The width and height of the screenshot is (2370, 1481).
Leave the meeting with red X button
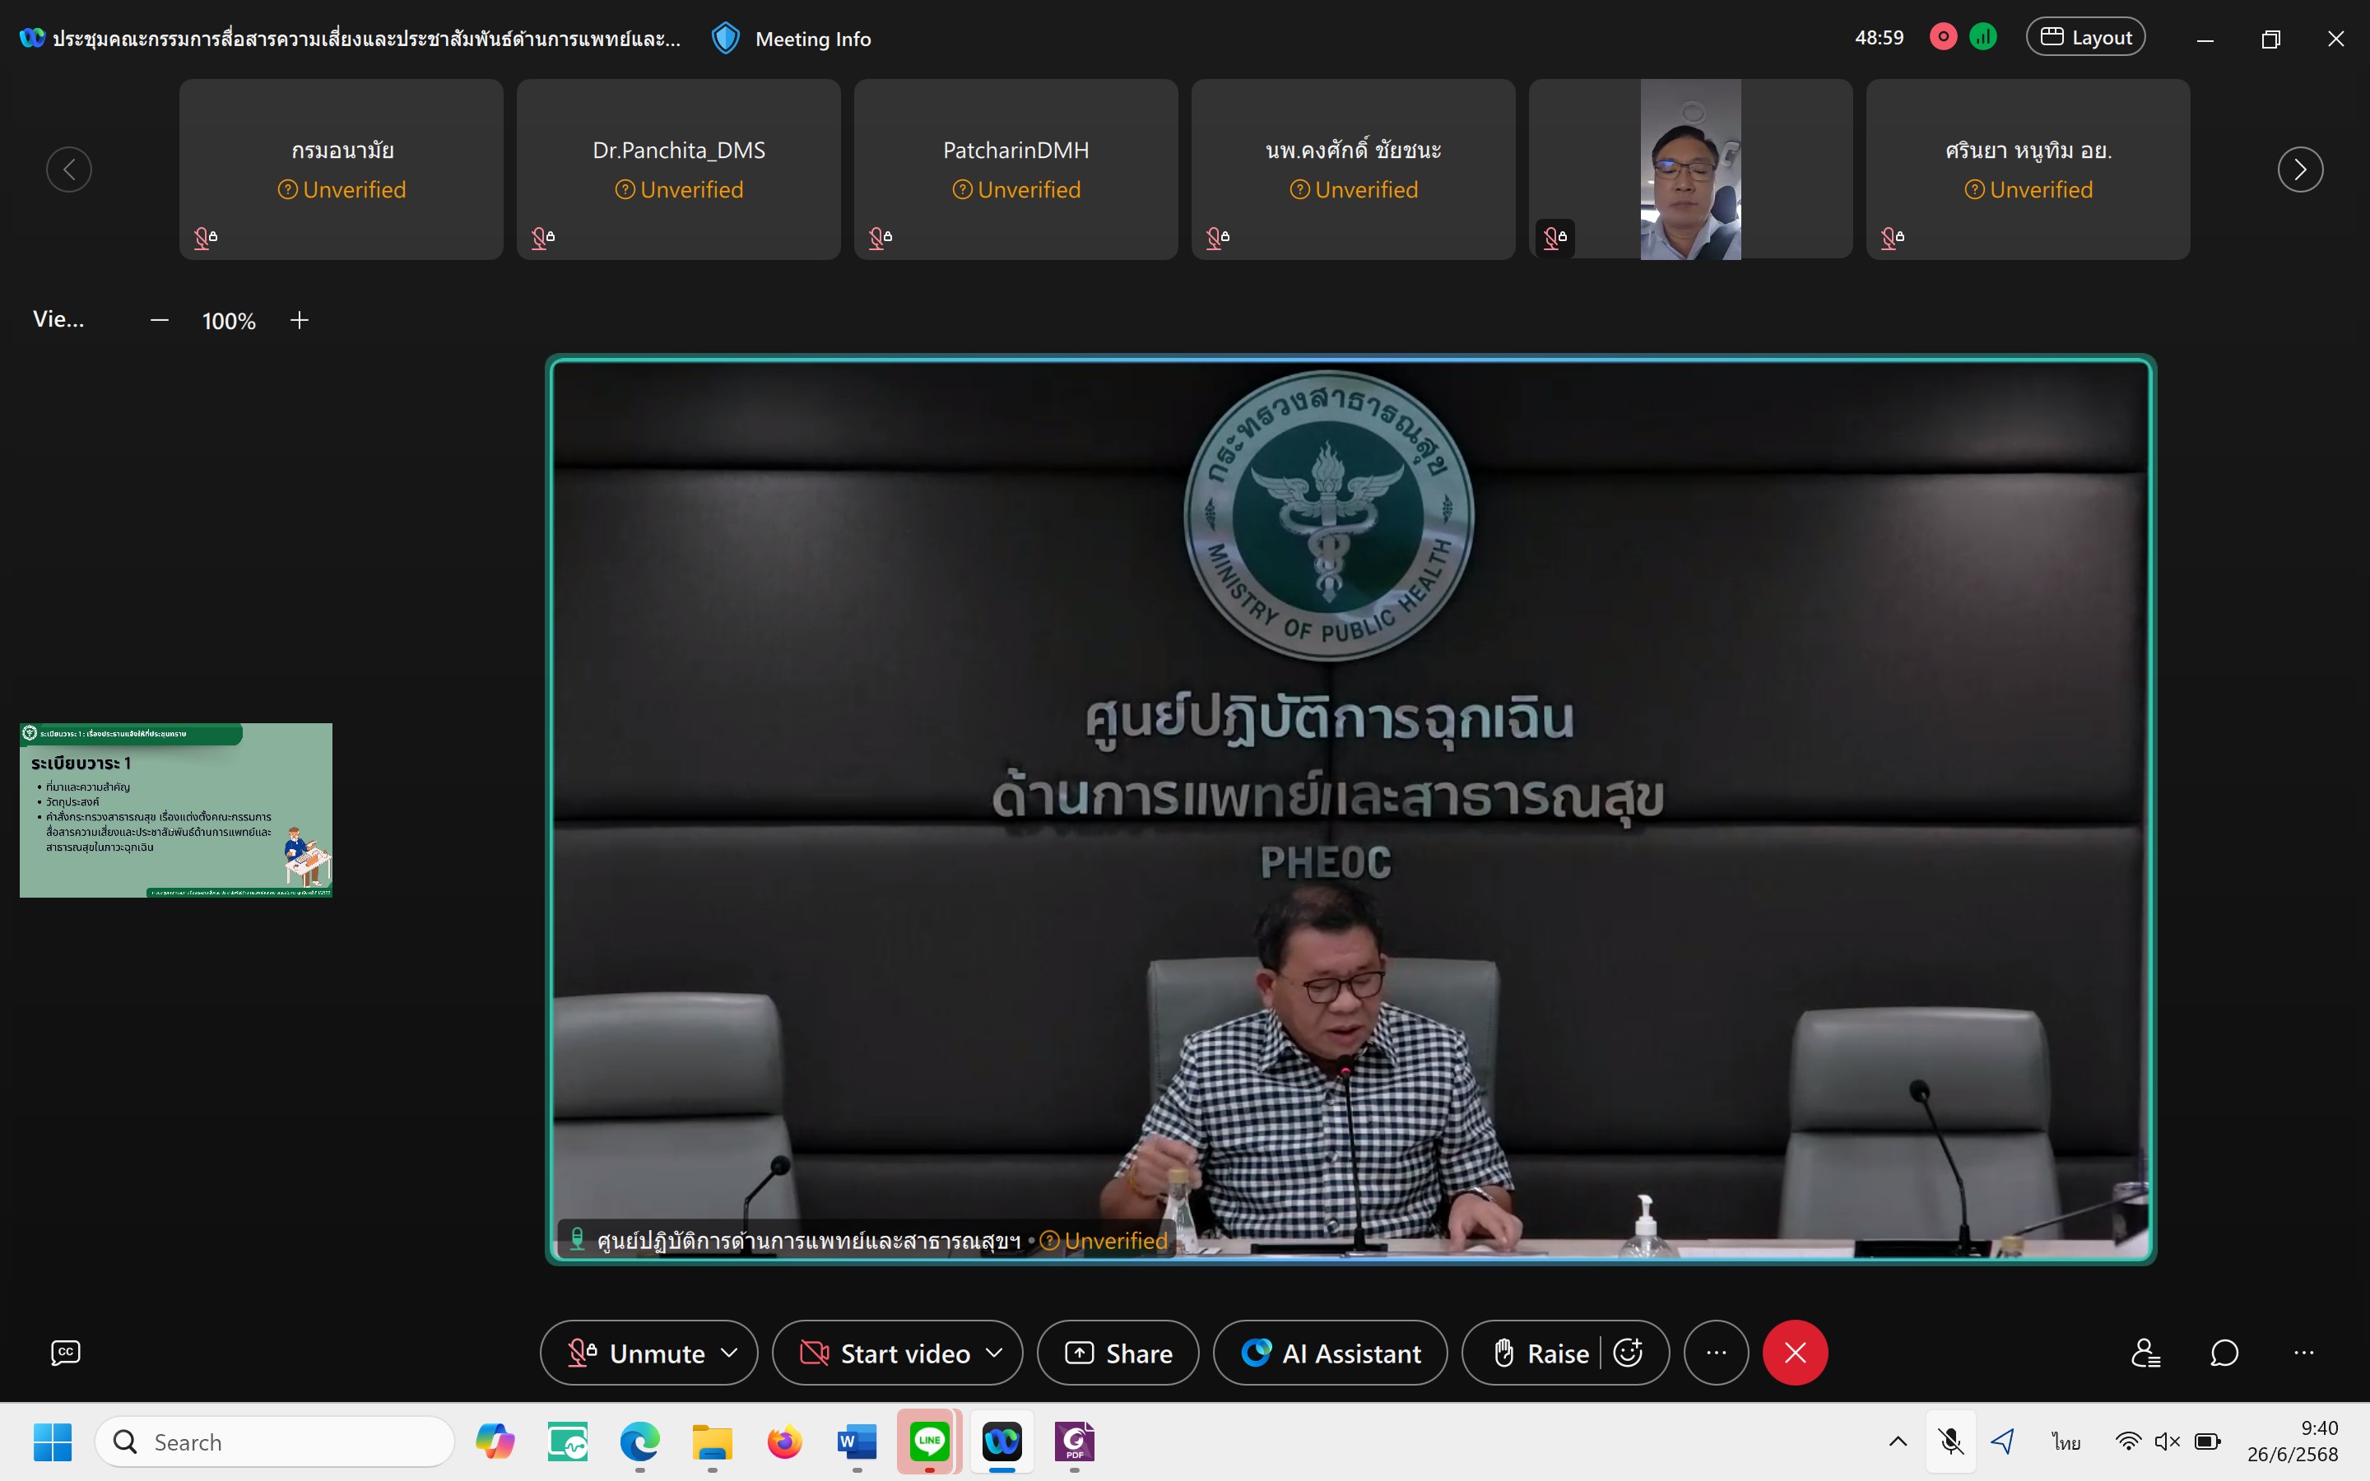[1795, 1353]
